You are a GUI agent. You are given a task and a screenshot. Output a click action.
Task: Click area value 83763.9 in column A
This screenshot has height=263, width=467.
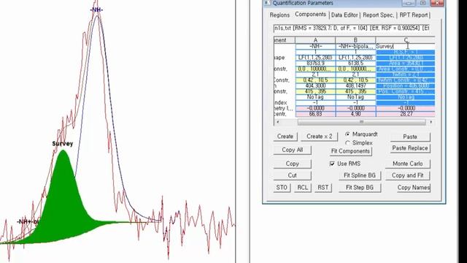click(315, 64)
